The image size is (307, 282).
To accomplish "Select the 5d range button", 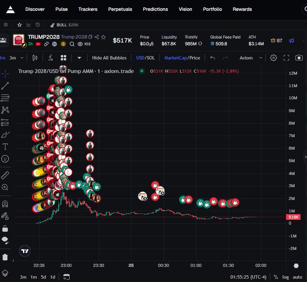I will point(43,277).
